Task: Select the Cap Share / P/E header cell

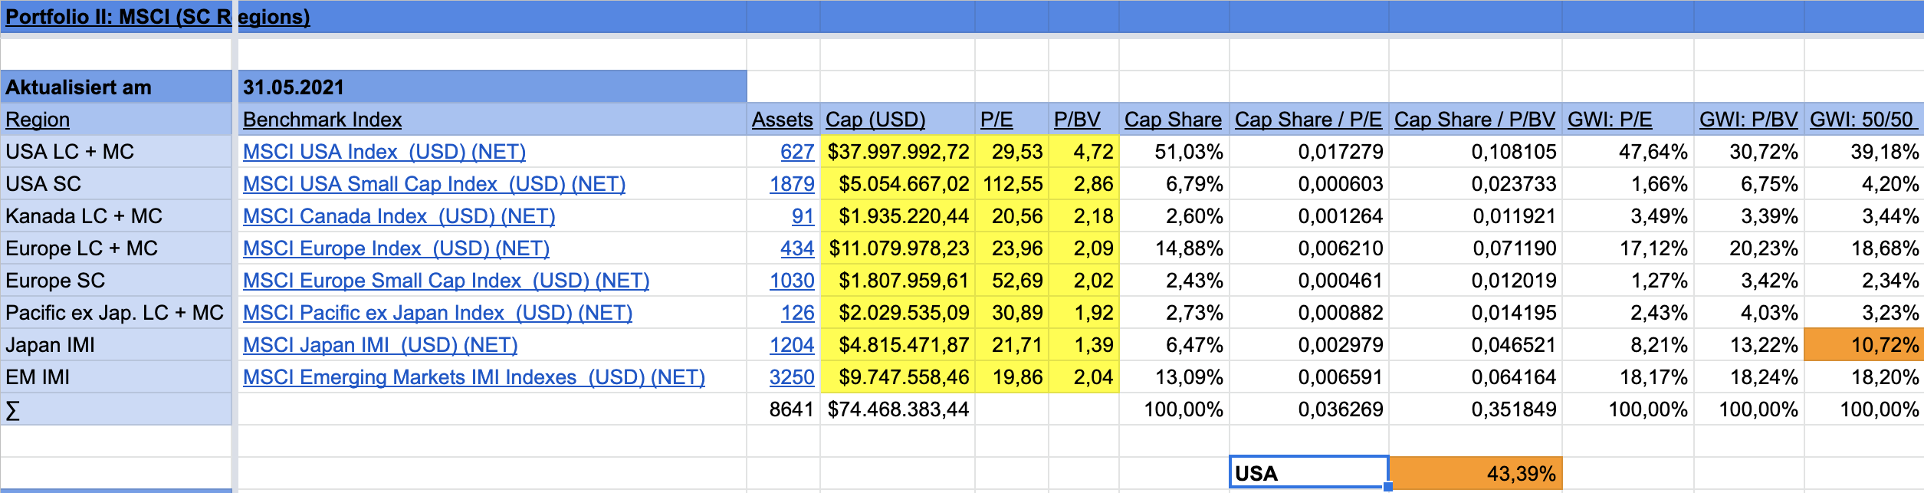Action: 1308,120
